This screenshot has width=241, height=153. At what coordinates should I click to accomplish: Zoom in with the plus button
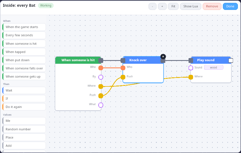click(x=162, y=6)
